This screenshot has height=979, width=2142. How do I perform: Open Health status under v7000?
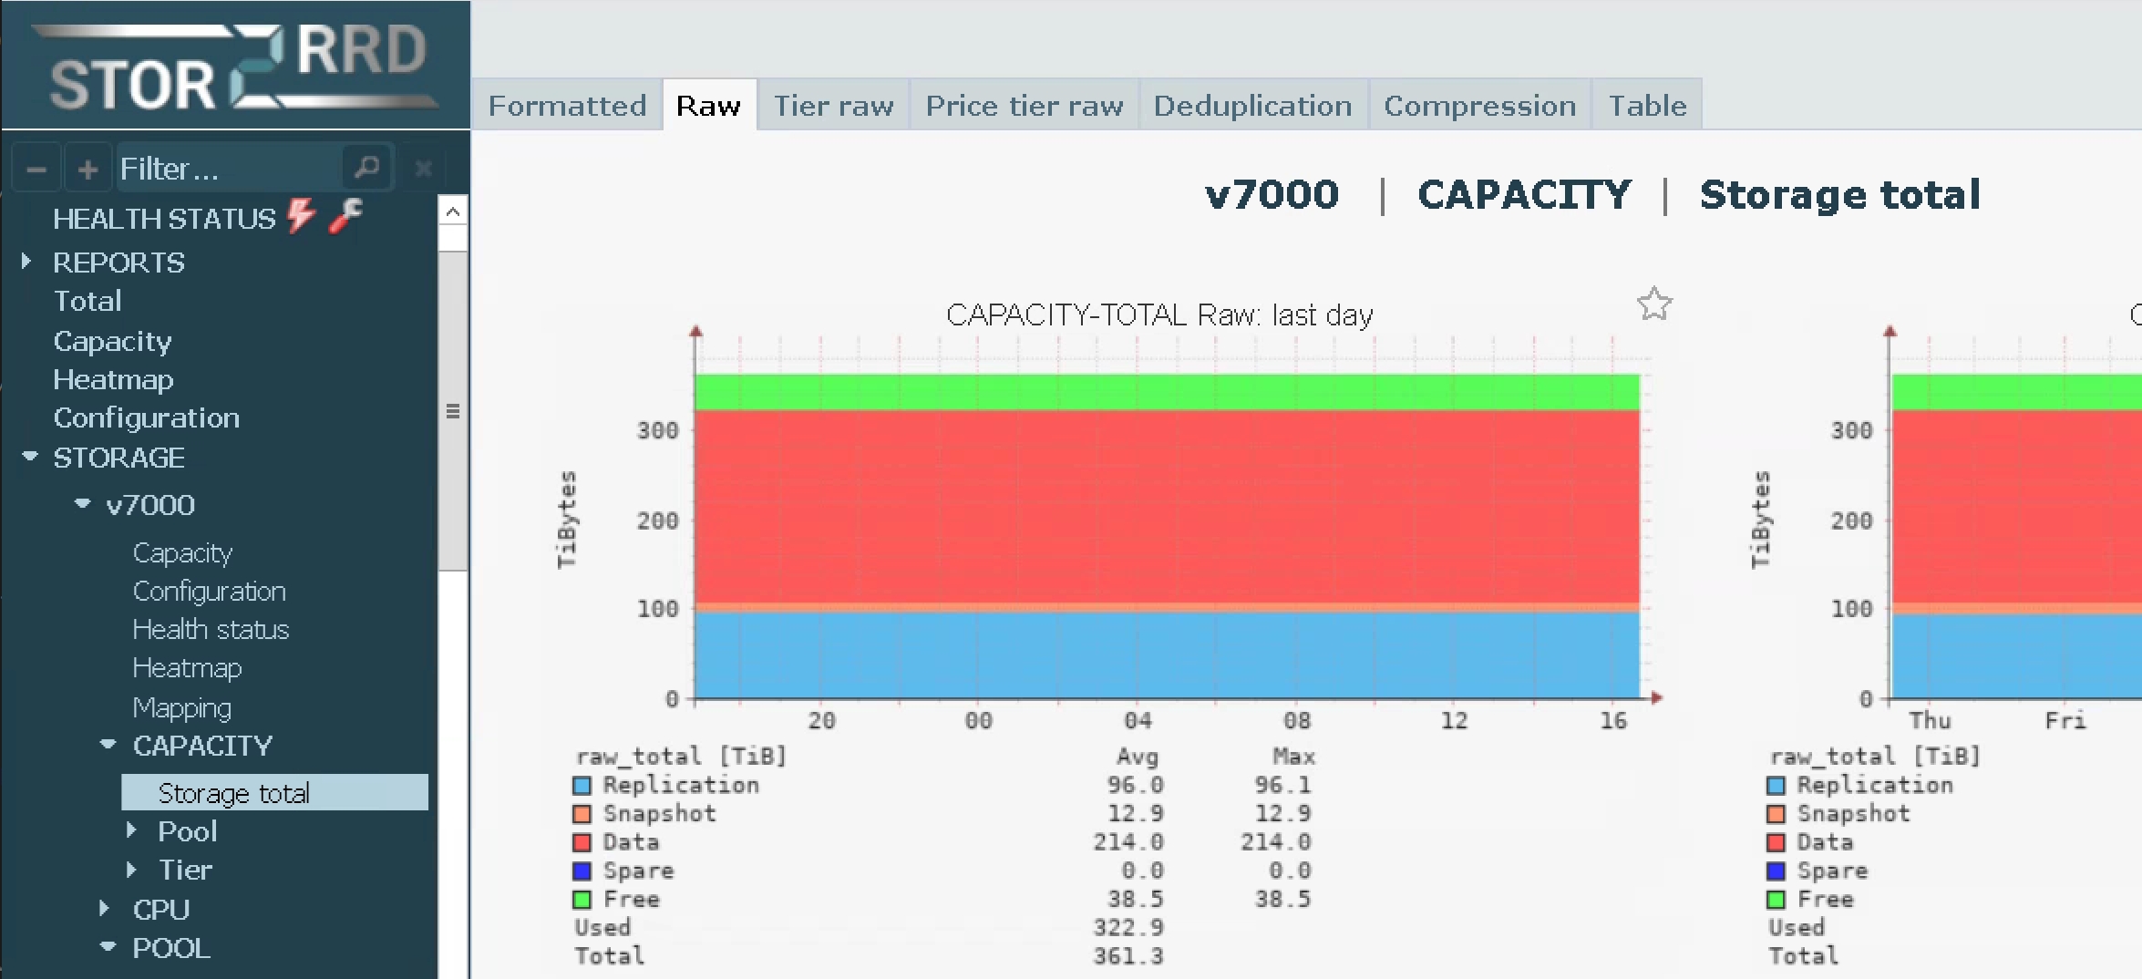tap(211, 629)
